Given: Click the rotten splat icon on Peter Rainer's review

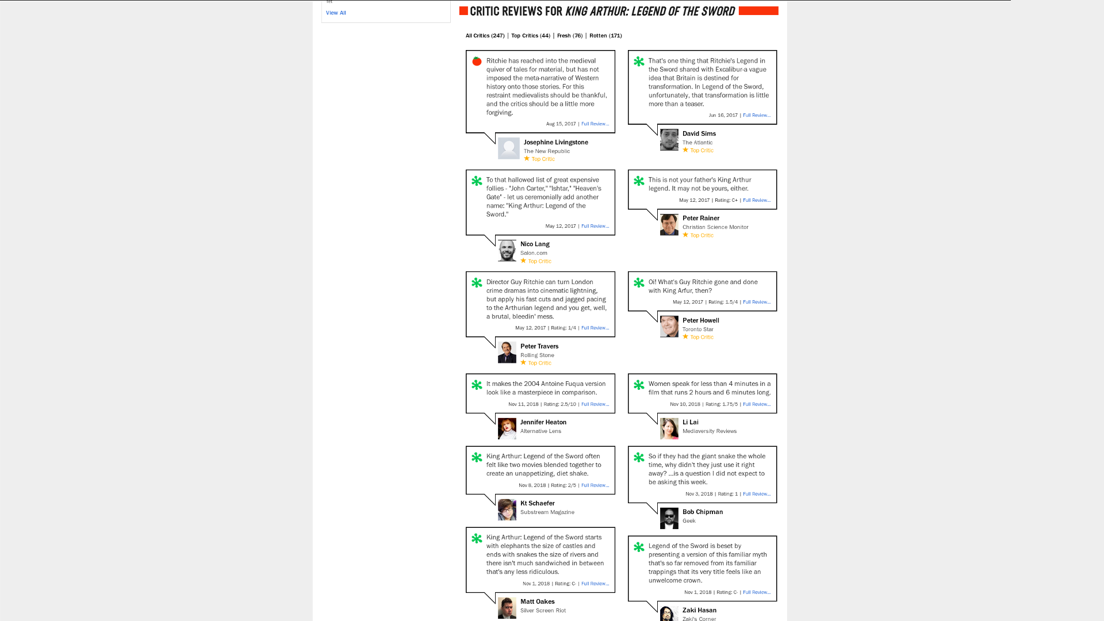Looking at the screenshot, I should coord(639,181).
